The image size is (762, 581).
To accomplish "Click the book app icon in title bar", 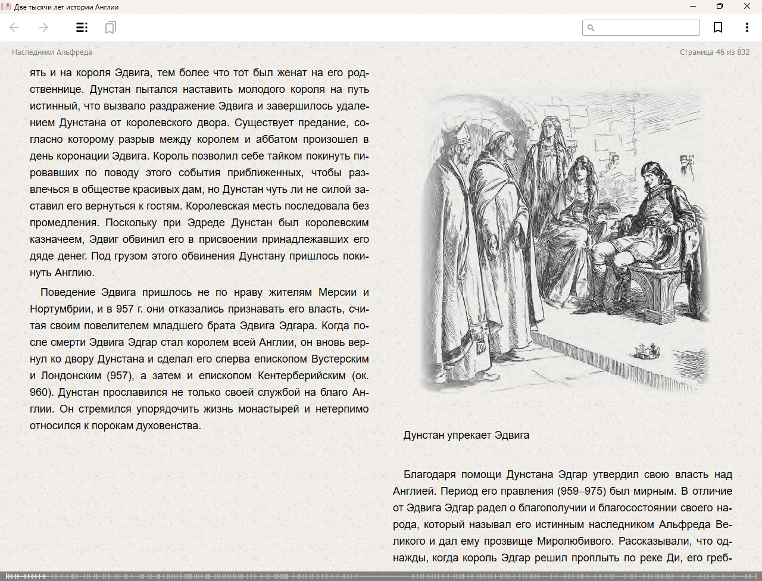I will (7, 7).
